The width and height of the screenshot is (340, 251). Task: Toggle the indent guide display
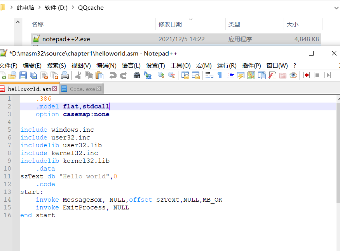(232, 75)
